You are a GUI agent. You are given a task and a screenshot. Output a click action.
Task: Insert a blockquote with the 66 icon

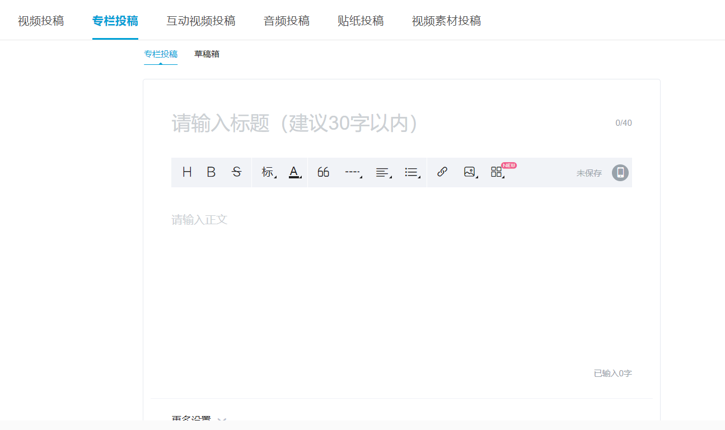(323, 172)
